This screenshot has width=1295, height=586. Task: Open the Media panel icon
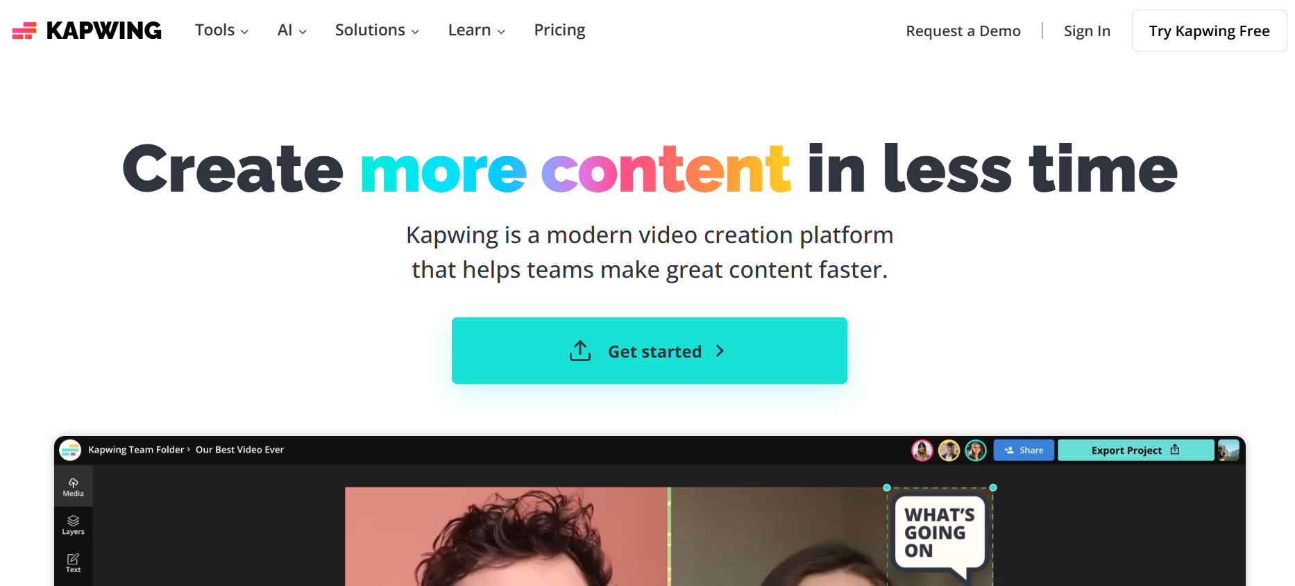tap(73, 487)
